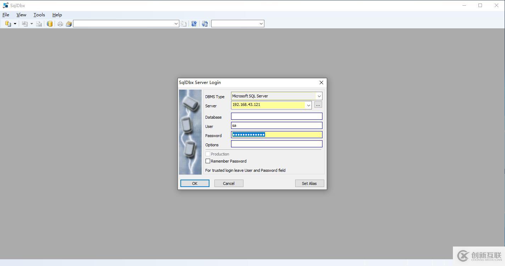Open the File menu
The width and height of the screenshot is (505, 266).
6,15
